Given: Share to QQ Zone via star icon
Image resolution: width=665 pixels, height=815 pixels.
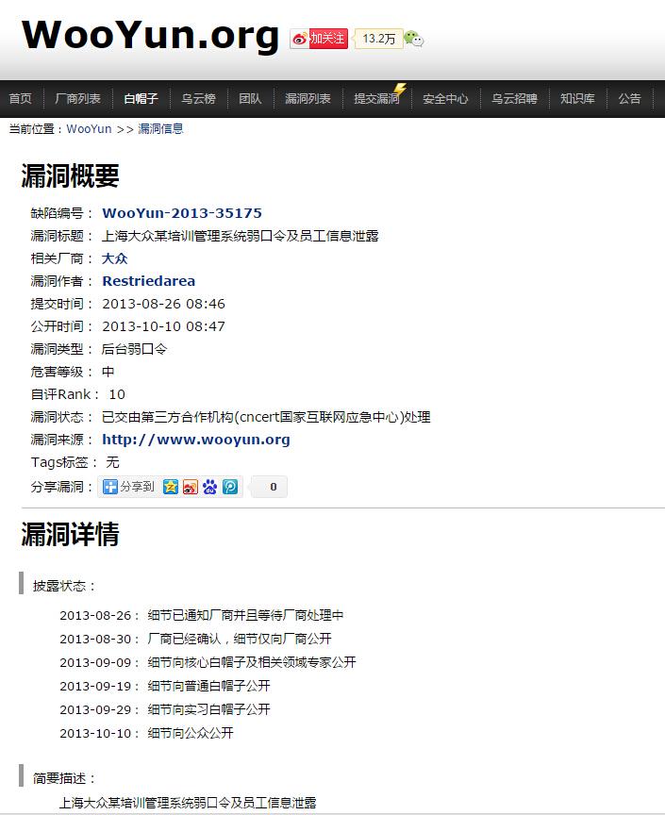Looking at the screenshot, I should (170, 487).
